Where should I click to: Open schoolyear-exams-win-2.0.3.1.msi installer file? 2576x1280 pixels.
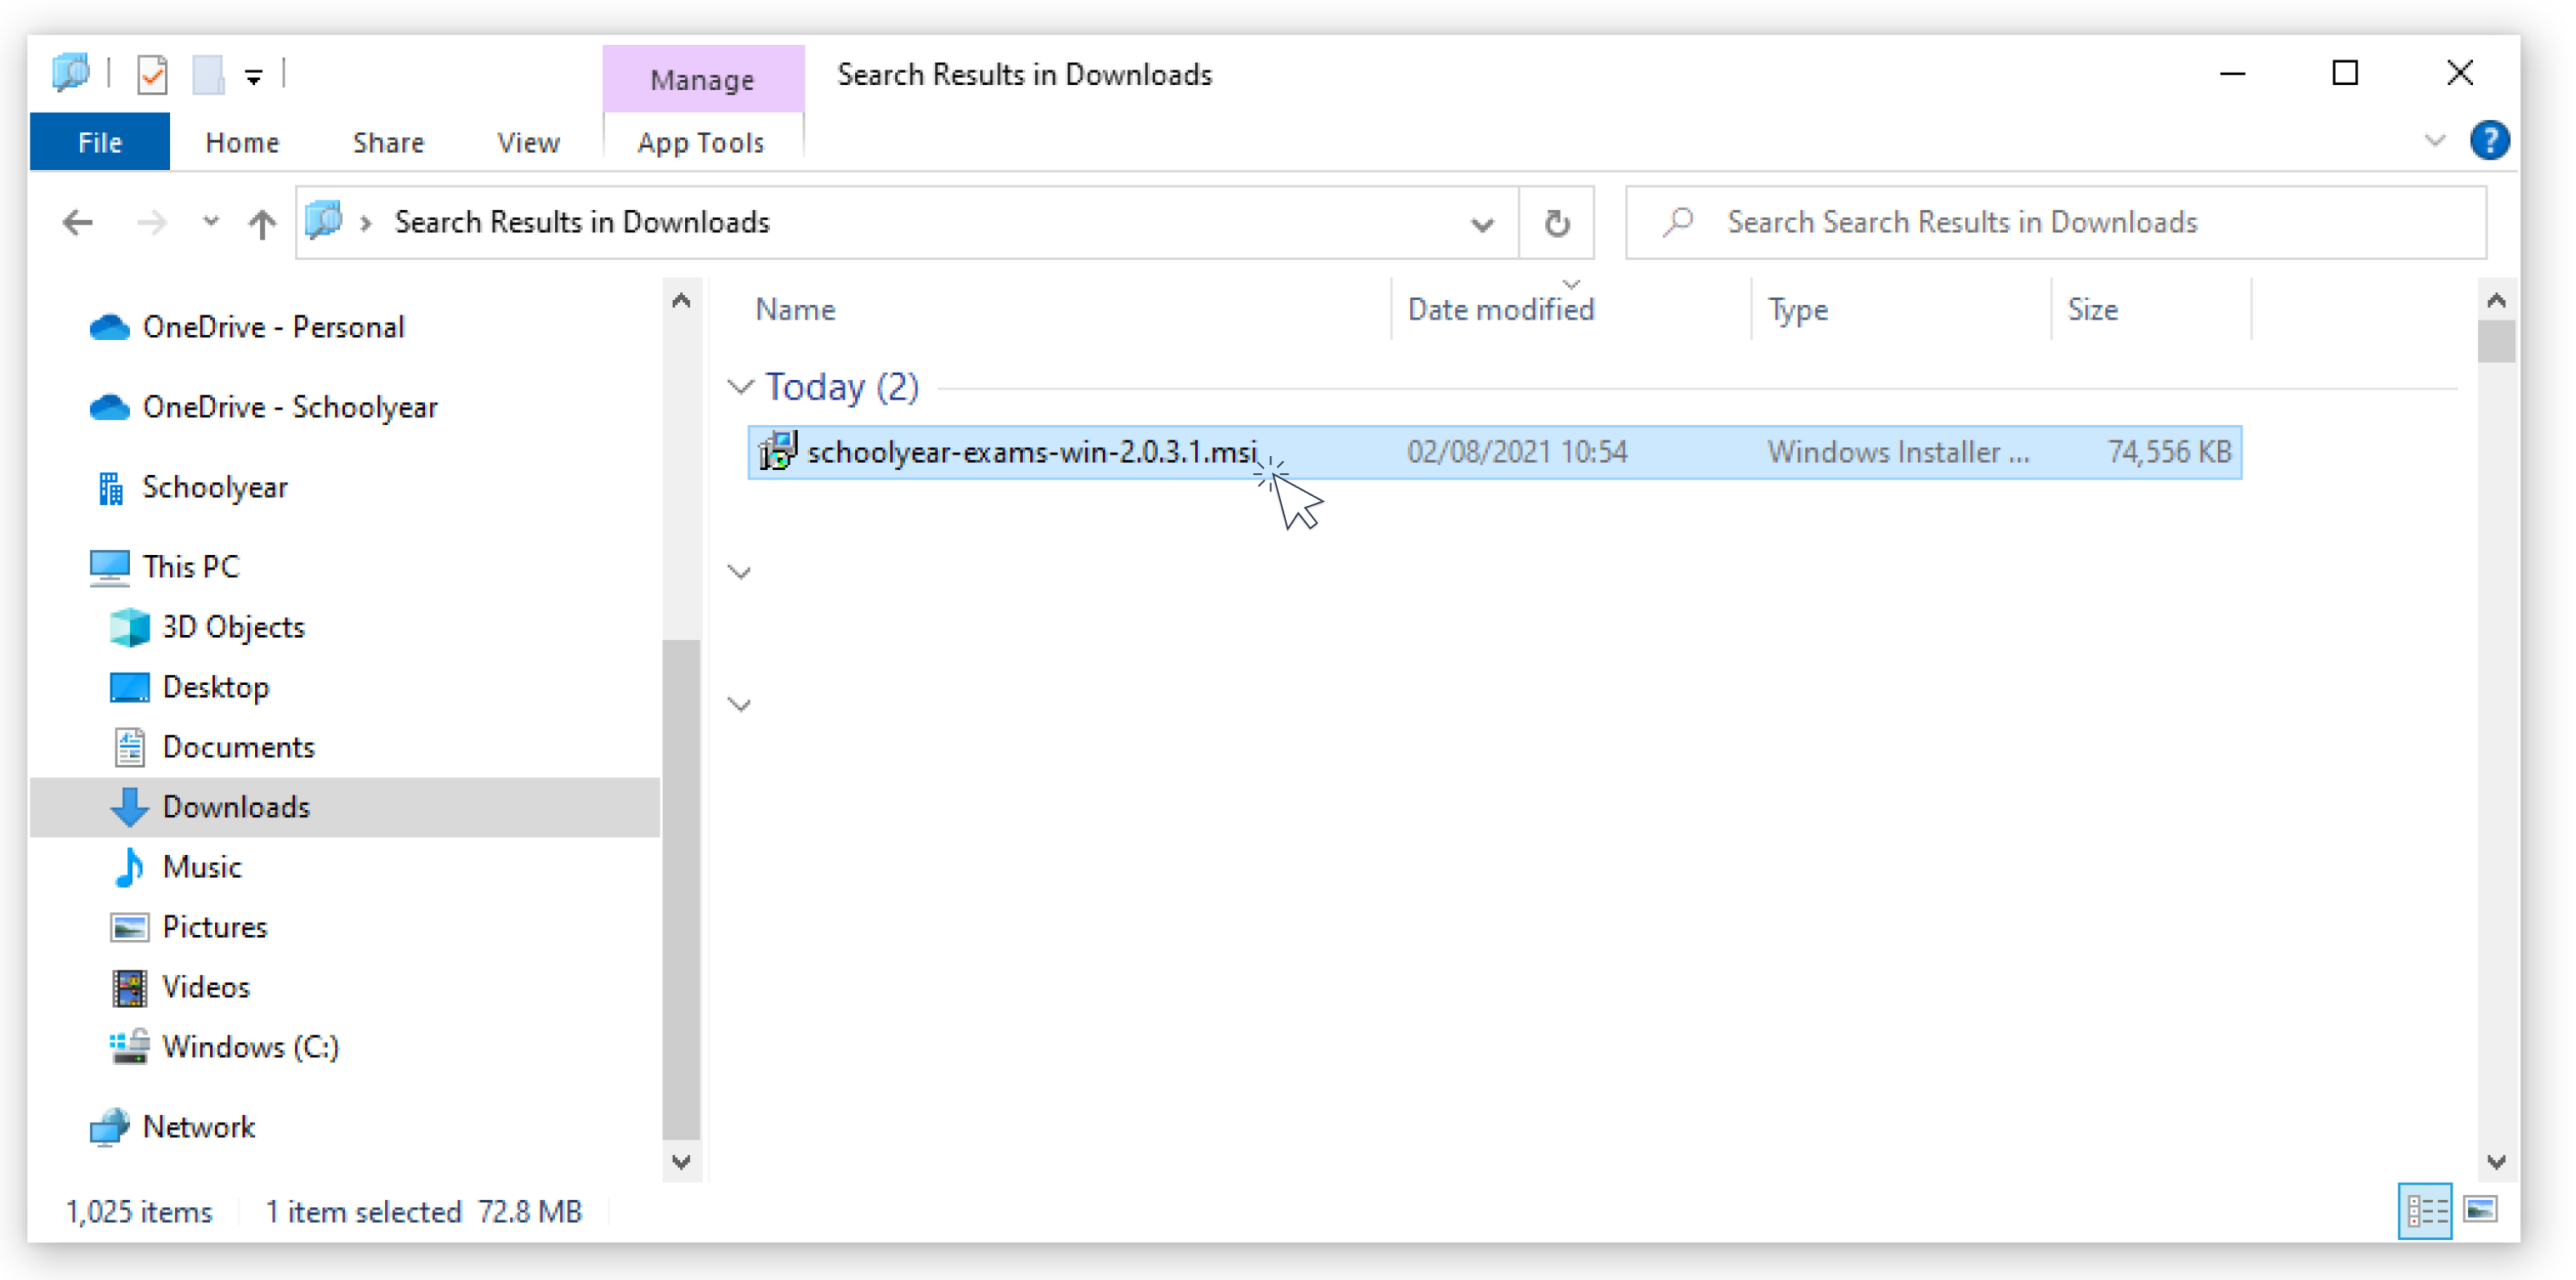[1030, 452]
